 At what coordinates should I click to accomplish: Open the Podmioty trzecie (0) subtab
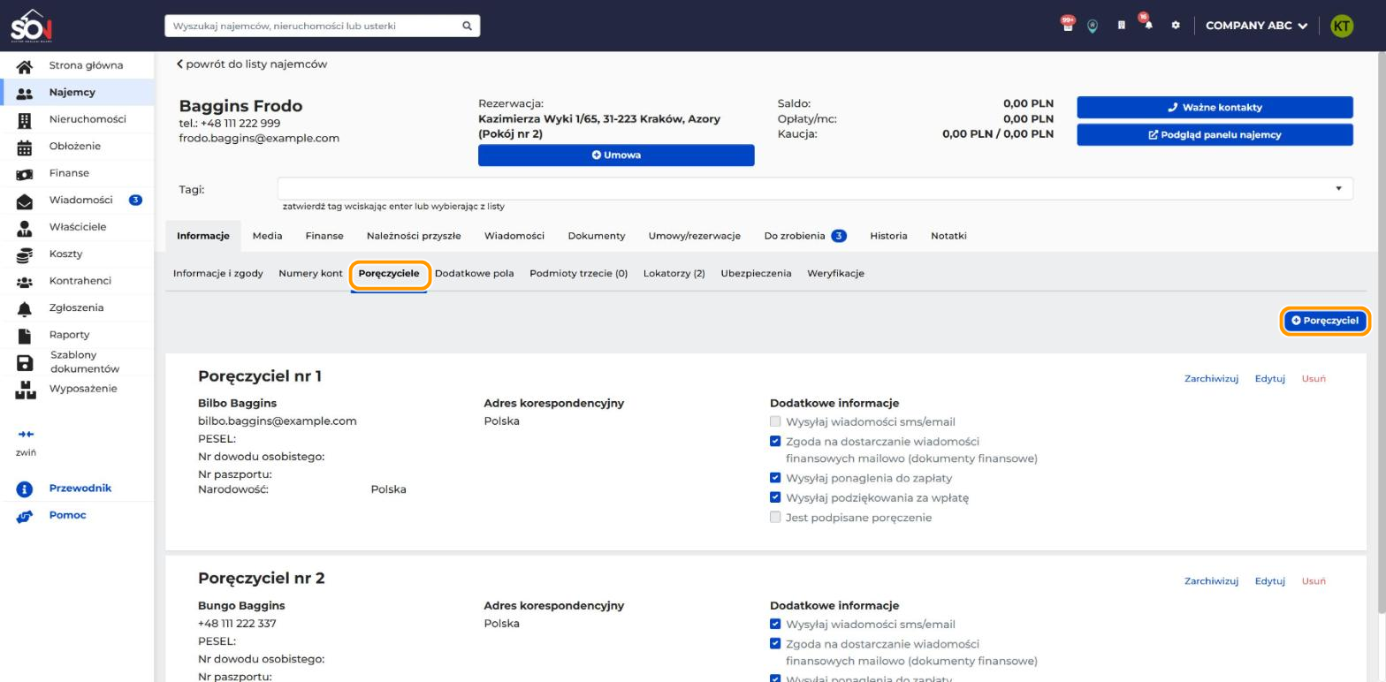[578, 274]
